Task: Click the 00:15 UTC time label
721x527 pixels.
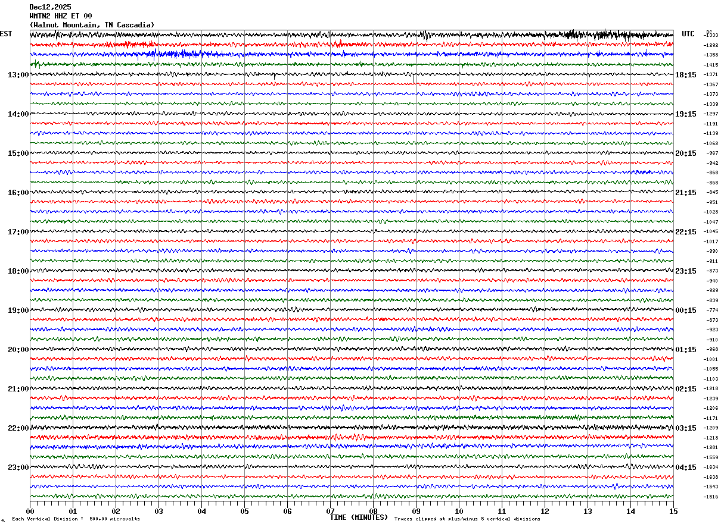Action: (x=686, y=310)
